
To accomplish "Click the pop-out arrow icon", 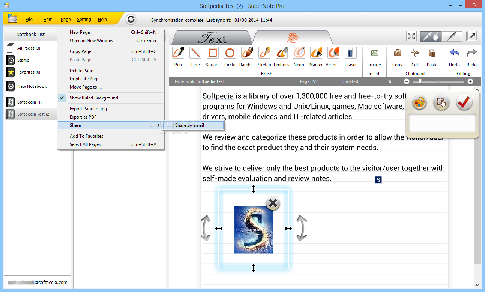I will tap(471, 36).
